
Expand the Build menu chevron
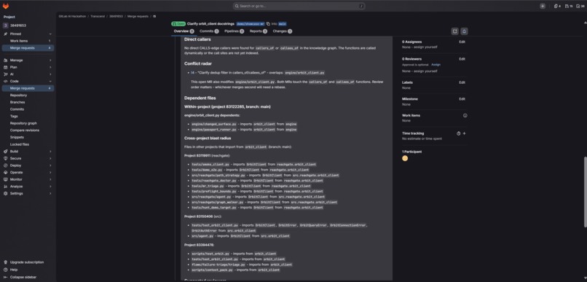tap(50, 152)
